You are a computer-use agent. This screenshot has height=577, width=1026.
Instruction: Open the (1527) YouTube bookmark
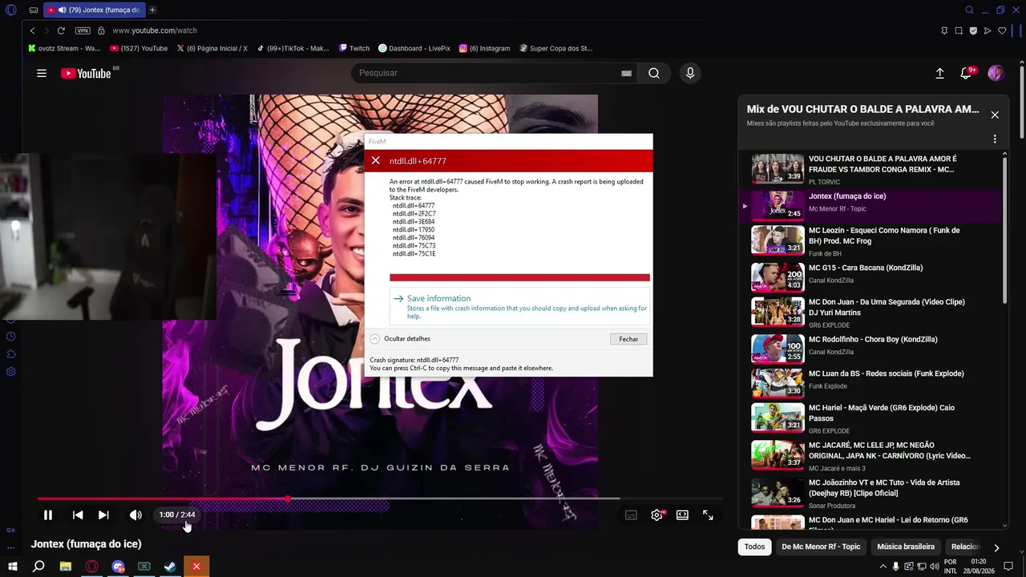[139, 48]
